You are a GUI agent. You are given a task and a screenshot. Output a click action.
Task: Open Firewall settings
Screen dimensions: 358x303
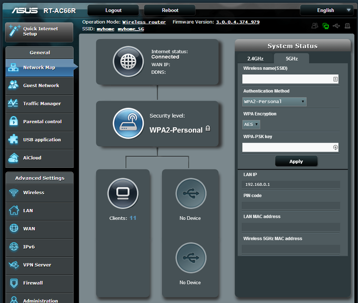[x=40, y=283]
